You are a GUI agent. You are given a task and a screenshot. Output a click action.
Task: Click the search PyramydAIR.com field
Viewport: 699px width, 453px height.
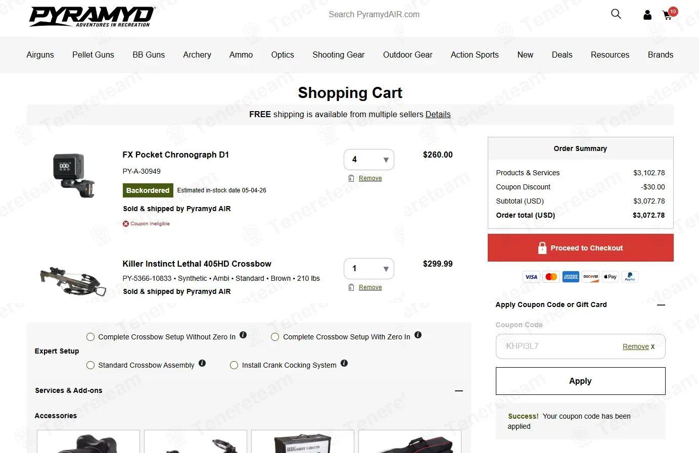click(374, 14)
